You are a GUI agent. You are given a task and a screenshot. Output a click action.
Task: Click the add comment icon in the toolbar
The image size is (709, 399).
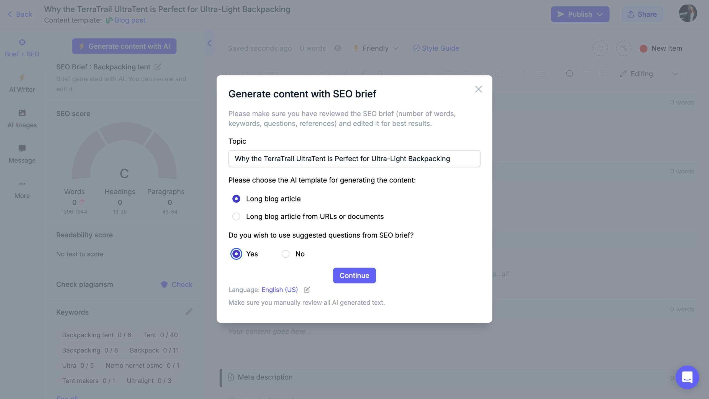tap(603, 74)
